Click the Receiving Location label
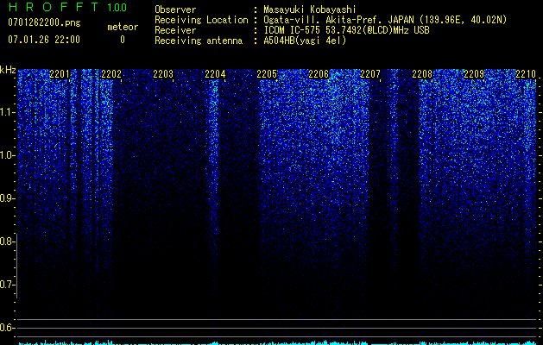The height and width of the screenshot is (345, 543). pyautogui.click(x=201, y=20)
